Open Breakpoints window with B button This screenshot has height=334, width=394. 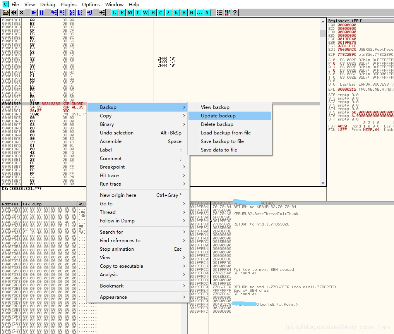184,12
